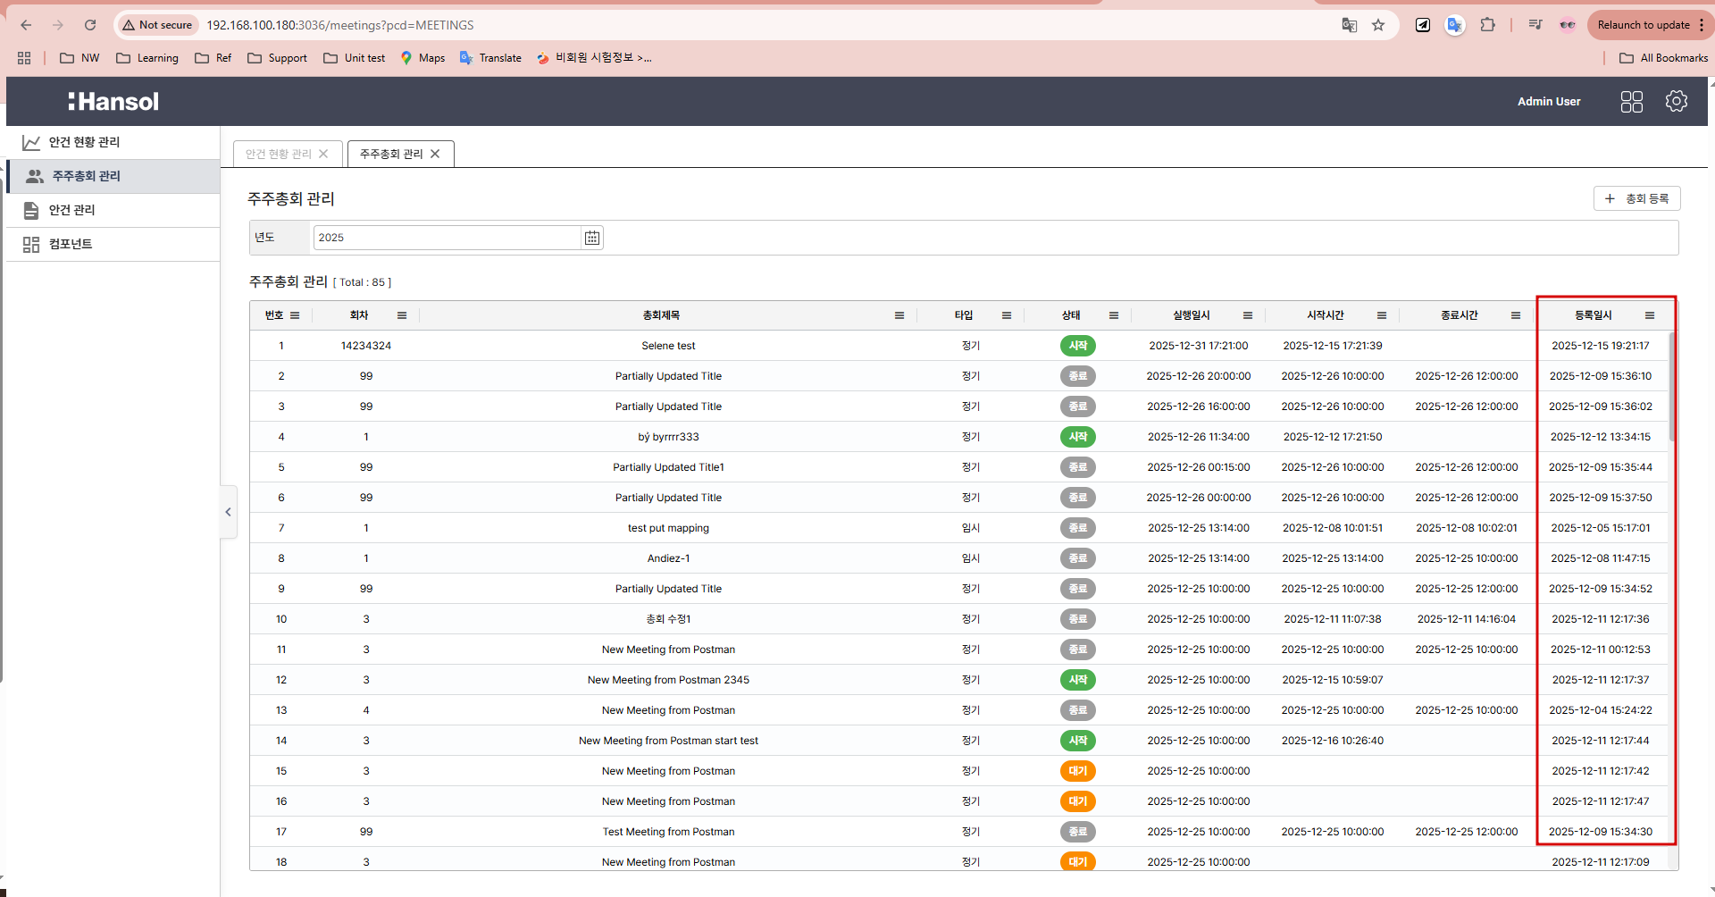Click the Selene test meeting title
Screen dimensions: 1715x897
click(x=668, y=346)
